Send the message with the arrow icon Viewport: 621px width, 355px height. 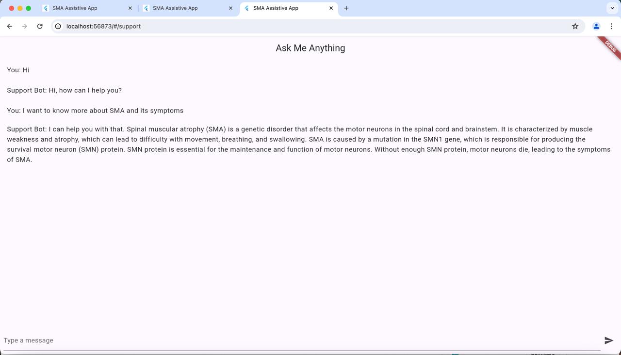(609, 340)
